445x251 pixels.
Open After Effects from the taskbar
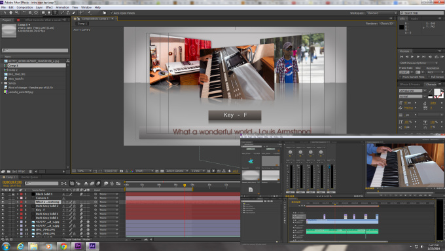[x=92, y=246]
